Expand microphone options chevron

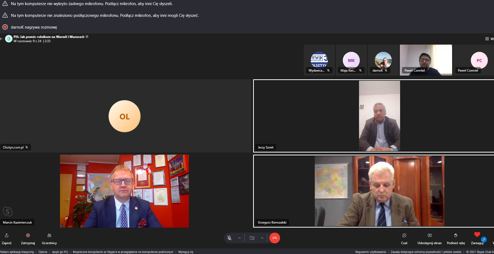[x=240, y=238]
